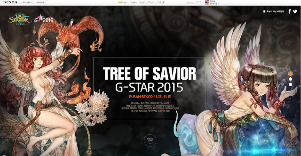301x156 pixels.
Task: Expand the first game dropdown next to NEXON
Action: click(28, 2)
